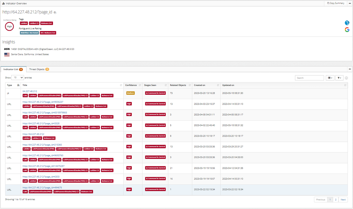Screen dimensions: 353x209
Task: Click Loki tag in IP row
Action: coord(25,95)
